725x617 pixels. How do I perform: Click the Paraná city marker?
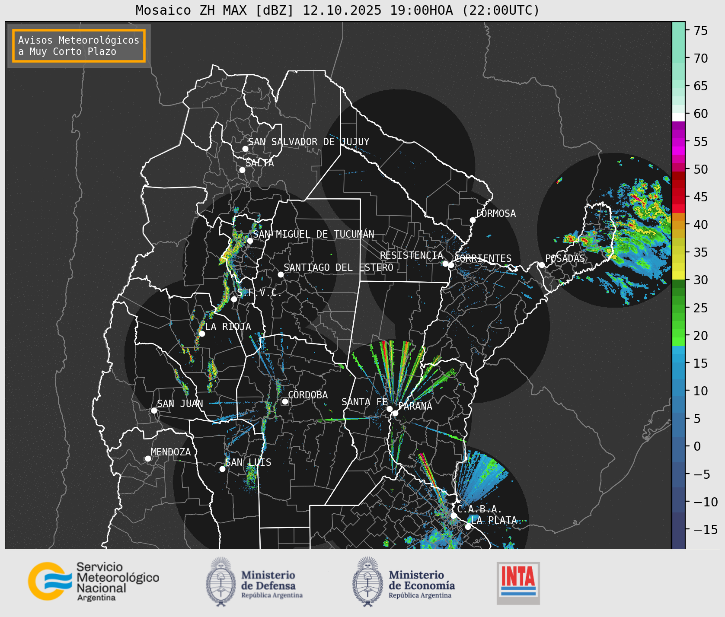click(395, 413)
